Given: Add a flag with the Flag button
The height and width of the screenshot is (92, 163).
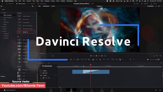Looking at the screenshot, I should (104, 60).
